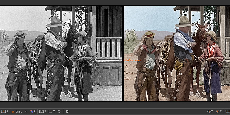
Task: Open the color channels dropdown arrow
Action: click(x=35, y=111)
